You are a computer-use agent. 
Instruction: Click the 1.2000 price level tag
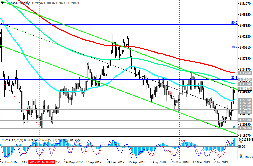[245, 128]
